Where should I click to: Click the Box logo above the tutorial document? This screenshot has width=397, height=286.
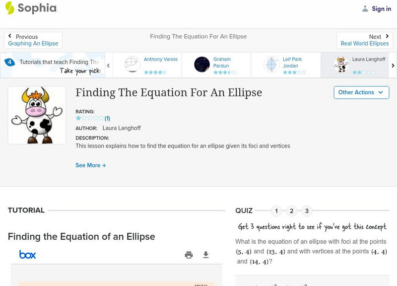pyautogui.click(x=28, y=254)
